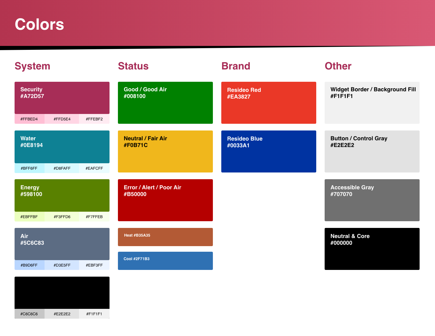This screenshot has height=336, width=435.
Task: Pick the Heat #B35A35 swatch
Action: pyautogui.click(x=165, y=237)
